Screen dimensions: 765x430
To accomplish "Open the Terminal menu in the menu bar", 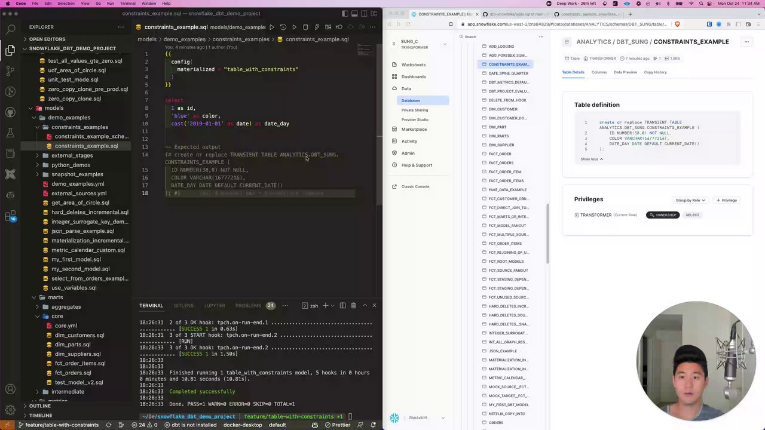I will [x=127, y=4].
